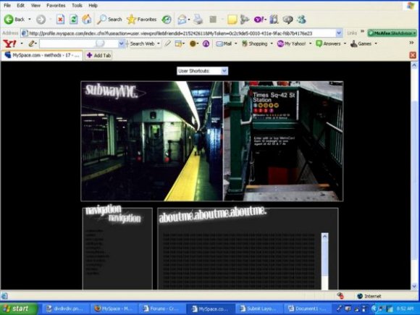Open Yahoo Answers from toolbar
Image resolution: width=420 pixels, height=315 pixels.
tap(328, 43)
